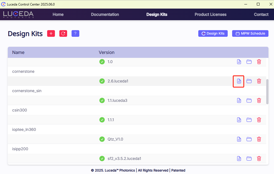Delete isipp200 sf2_v3.5.2.luceda1 via trash icon

coord(259,159)
